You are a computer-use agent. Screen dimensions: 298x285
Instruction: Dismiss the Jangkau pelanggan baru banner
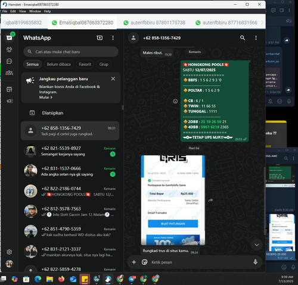coord(113,79)
